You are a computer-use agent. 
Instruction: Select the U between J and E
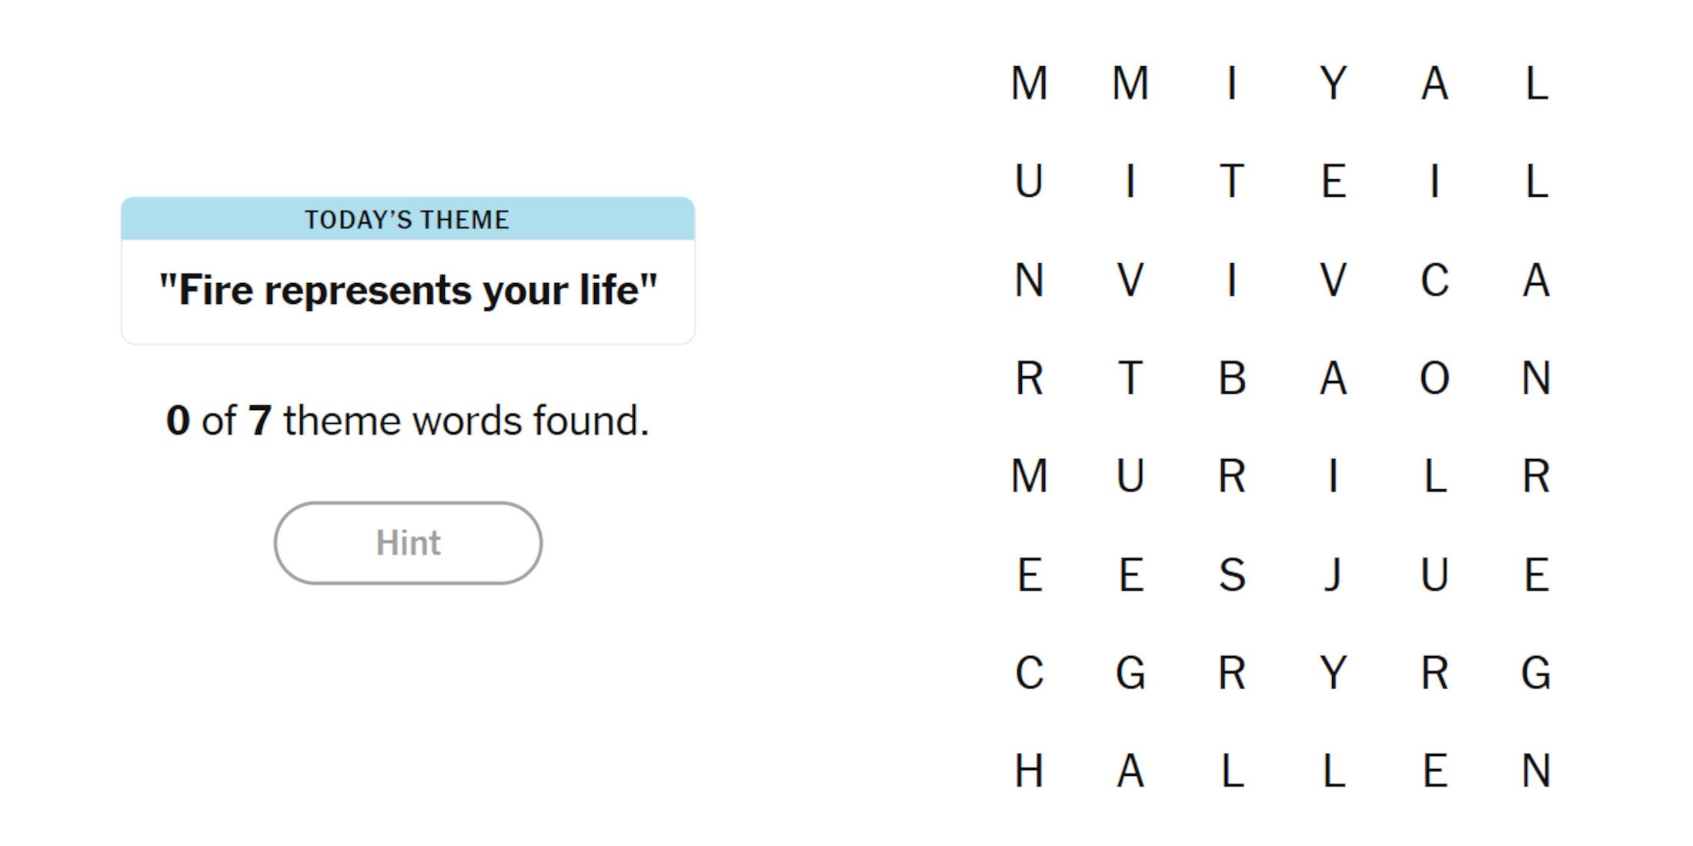point(1434,575)
